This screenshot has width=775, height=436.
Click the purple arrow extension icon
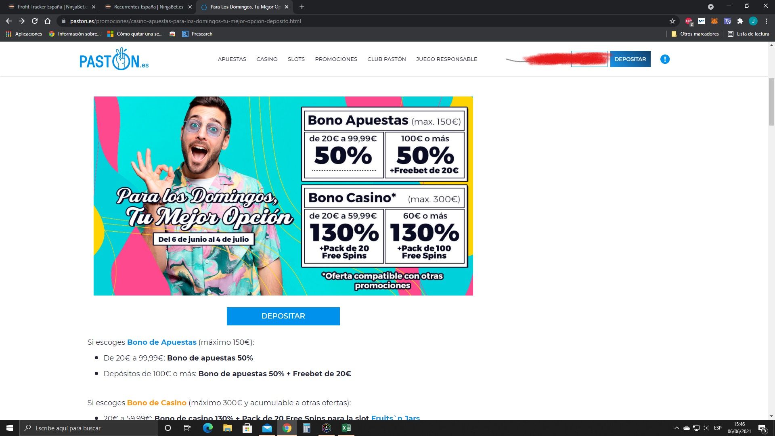pos(727,21)
